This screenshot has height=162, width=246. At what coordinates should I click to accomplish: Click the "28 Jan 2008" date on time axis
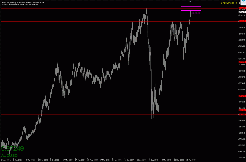coord(141,160)
